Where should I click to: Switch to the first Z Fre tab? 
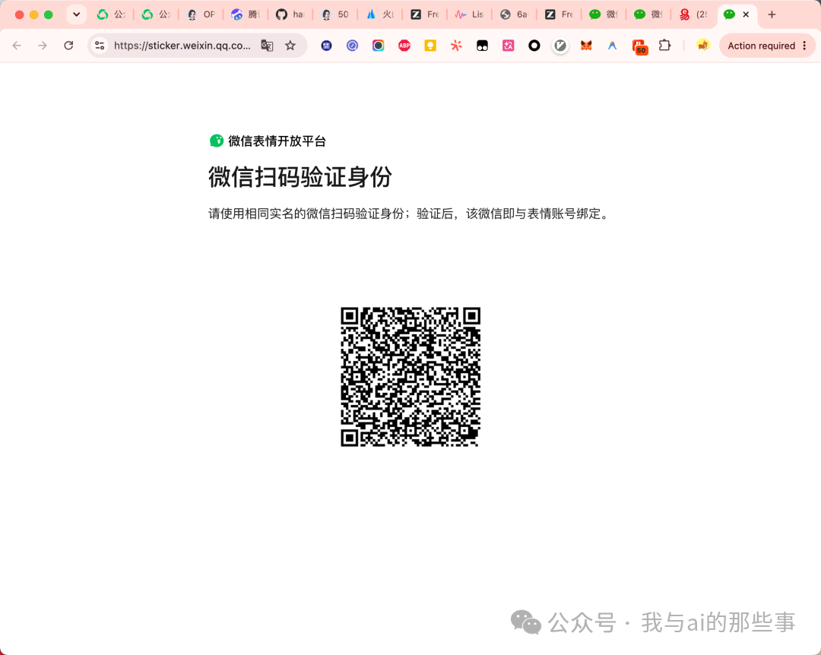[425, 14]
